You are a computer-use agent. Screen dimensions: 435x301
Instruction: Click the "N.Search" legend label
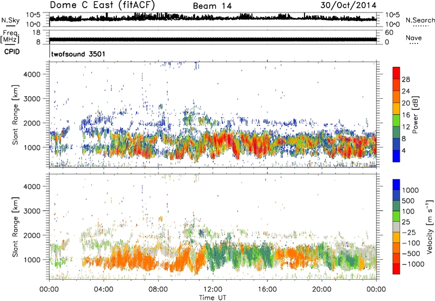[x=420, y=20]
